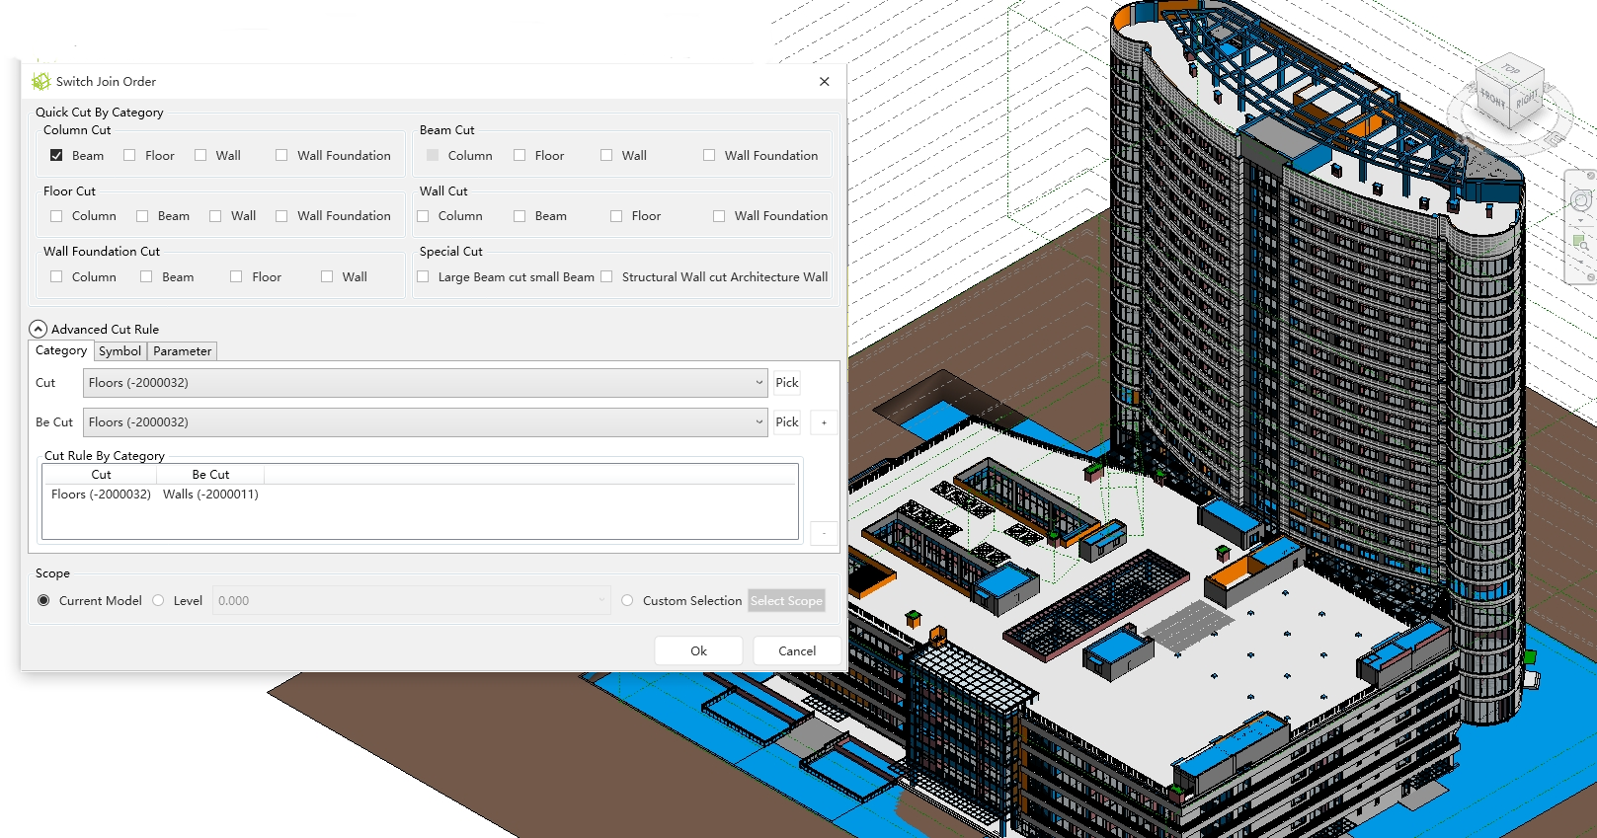Remove cut rule with the minus button
The image size is (1597, 838).
[824, 533]
